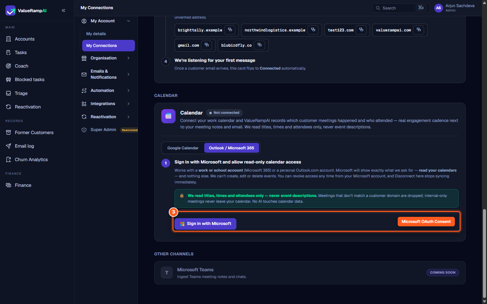This screenshot has width=487, height=304.
Task: Expand Emails & Notifications chevron
Action: (x=129, y=74)
